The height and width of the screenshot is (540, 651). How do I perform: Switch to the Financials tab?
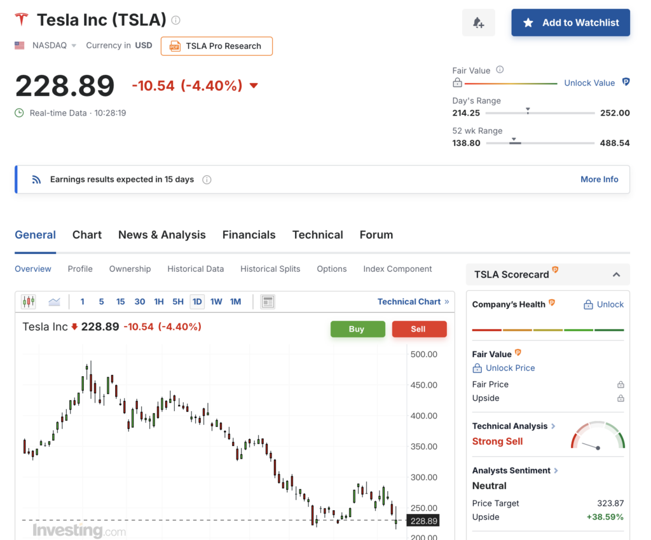249,235
